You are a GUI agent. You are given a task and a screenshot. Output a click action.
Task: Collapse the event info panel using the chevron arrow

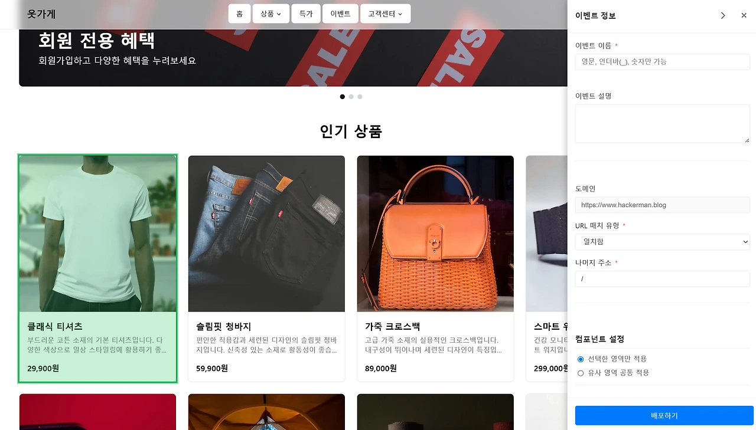[723, 15]
